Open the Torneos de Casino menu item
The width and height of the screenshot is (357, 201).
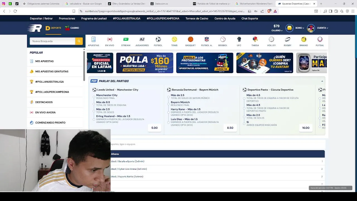click(x=197, y=18)
